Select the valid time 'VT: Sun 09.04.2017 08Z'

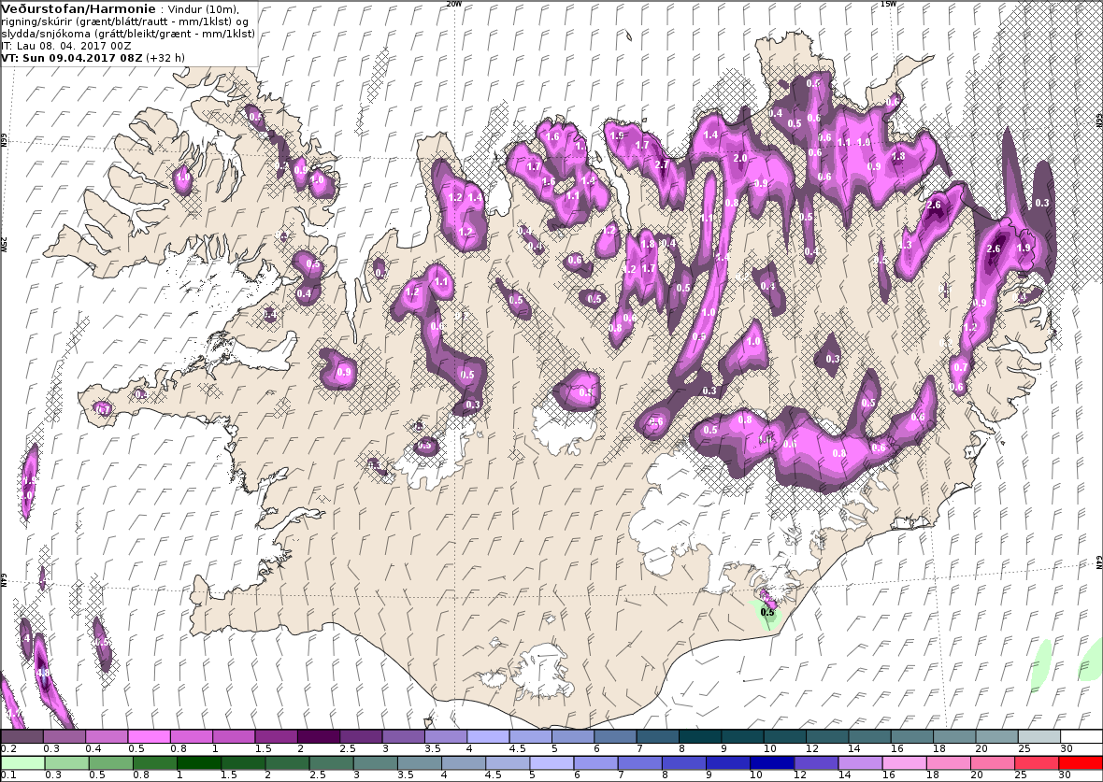pos(72,58)
